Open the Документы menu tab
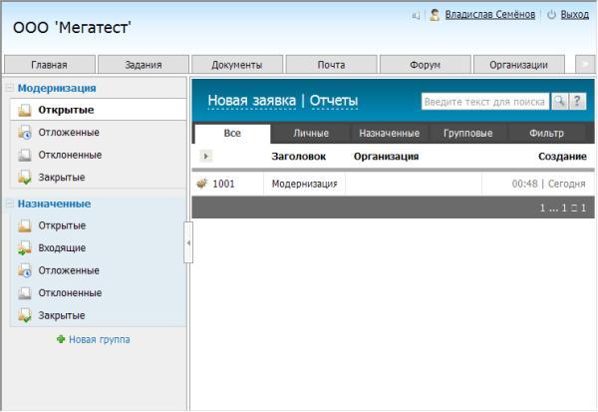The height and width of the screenshot is (412, 598). point(237,65)
